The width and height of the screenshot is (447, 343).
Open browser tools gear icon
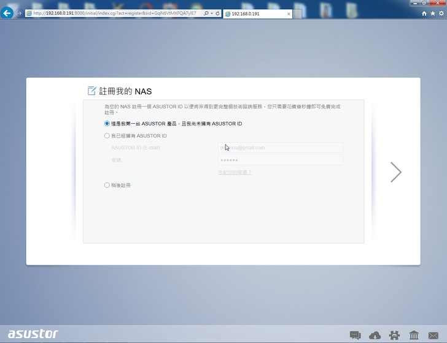[x=441, y=13]
